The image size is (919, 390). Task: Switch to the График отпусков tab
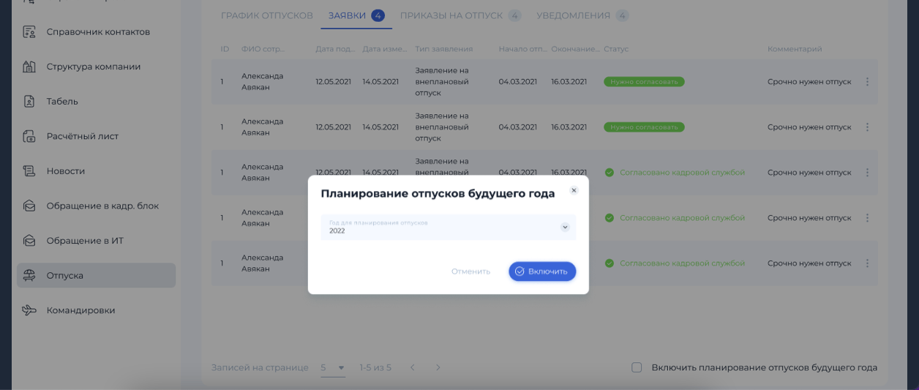pos(266,15)
